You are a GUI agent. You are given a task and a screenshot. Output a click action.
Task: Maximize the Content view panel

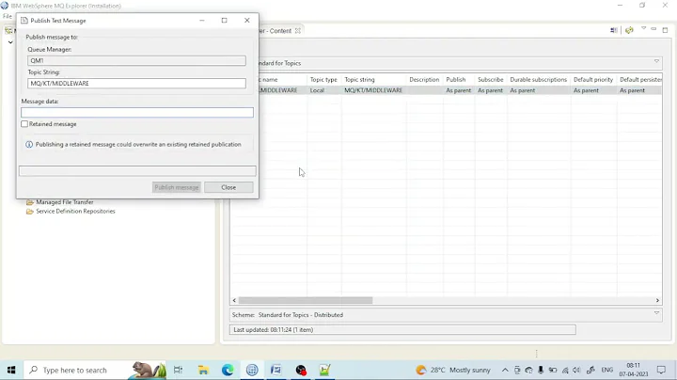665,30
